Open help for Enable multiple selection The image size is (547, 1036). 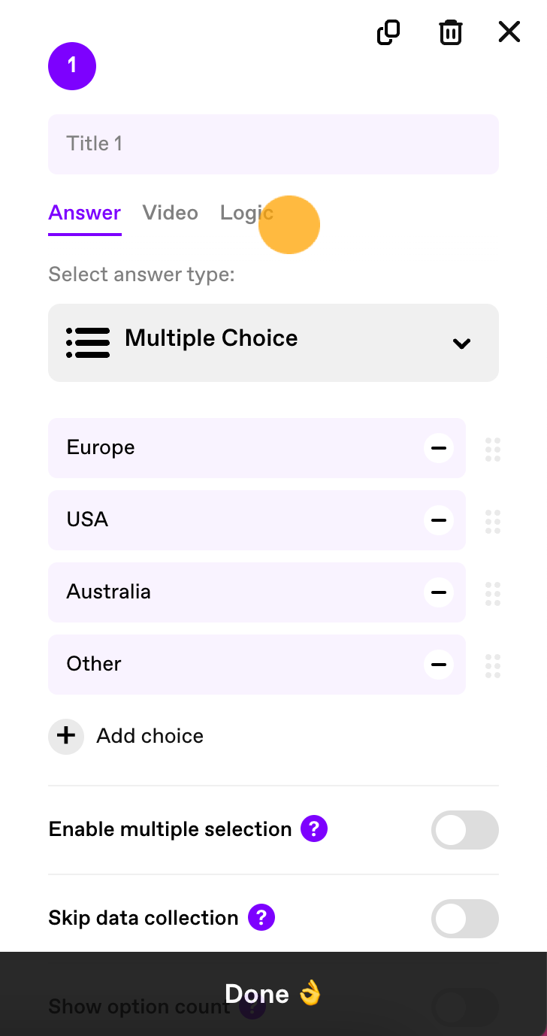314,829
